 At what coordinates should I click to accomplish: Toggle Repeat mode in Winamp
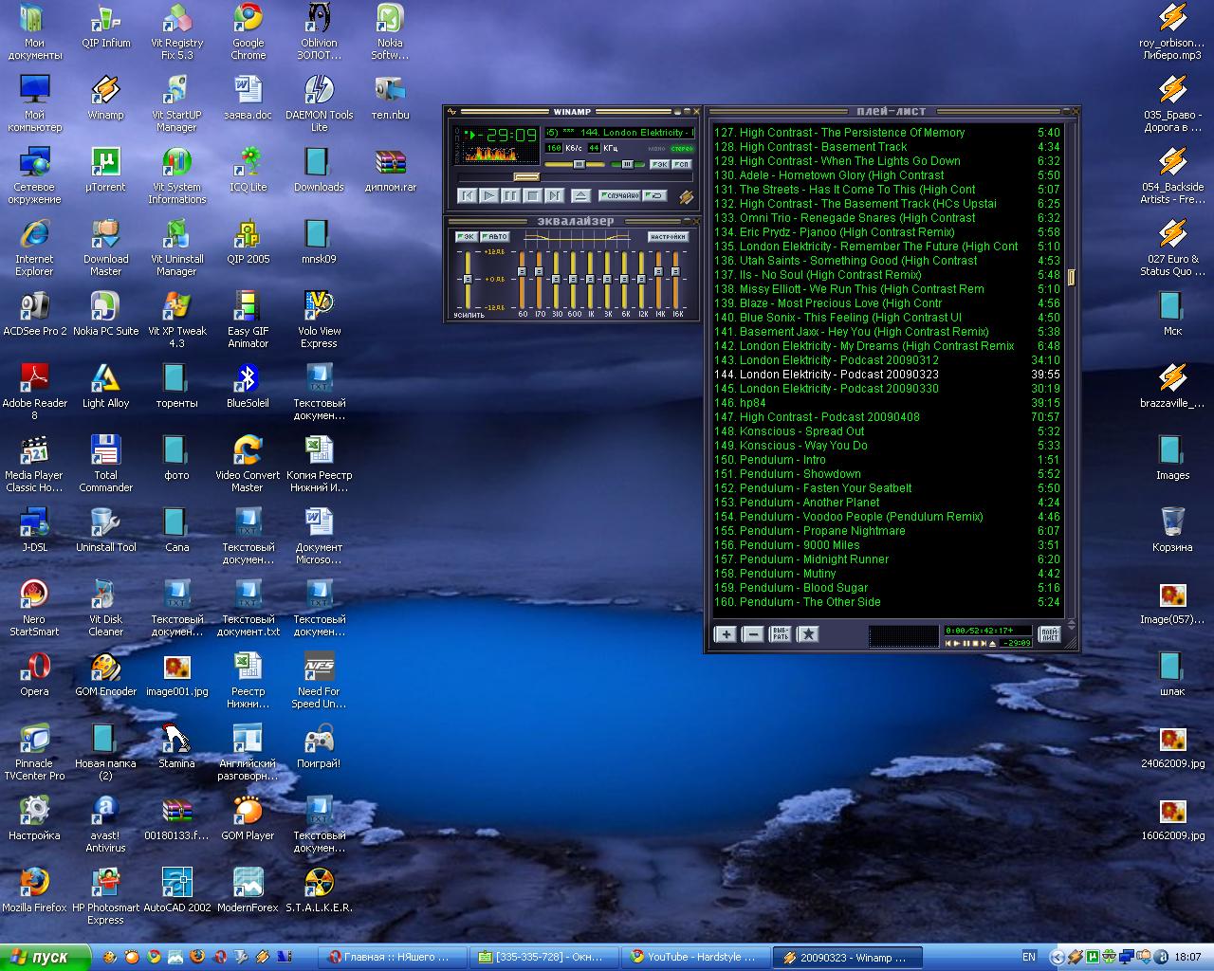(x=654, y=195)
